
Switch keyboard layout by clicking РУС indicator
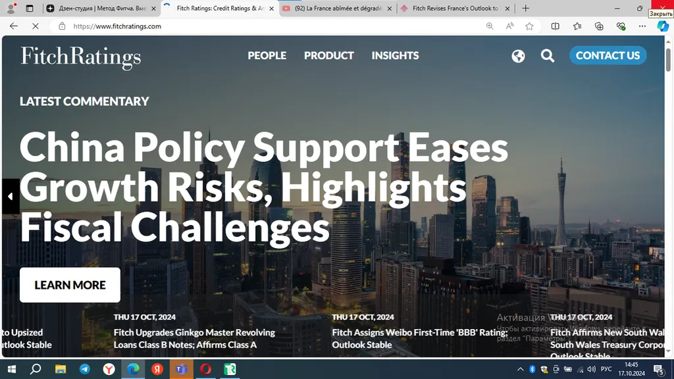pyautogui.click(x=607, y=369)
